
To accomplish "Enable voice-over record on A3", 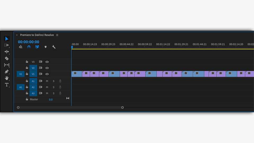I will (x=60, y=93).
